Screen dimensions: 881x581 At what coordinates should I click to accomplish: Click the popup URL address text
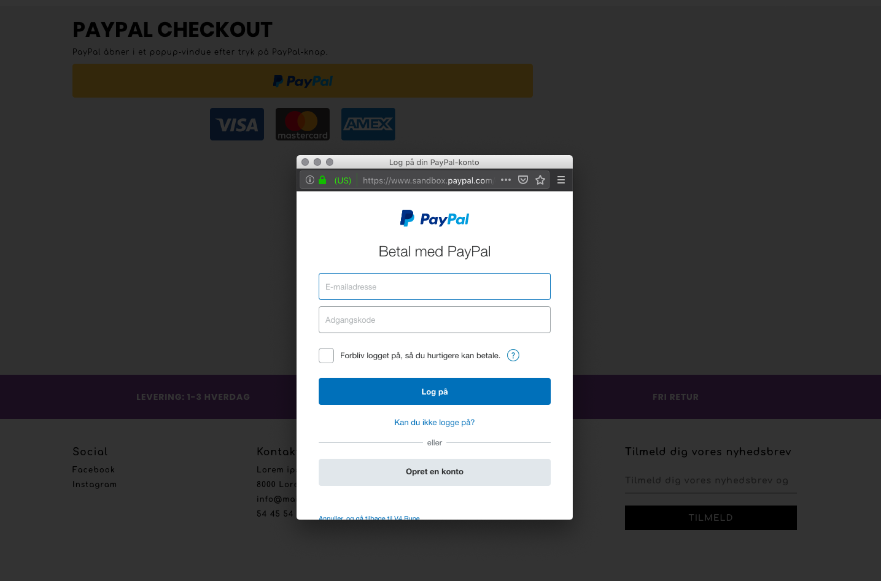tap(428, 180)
